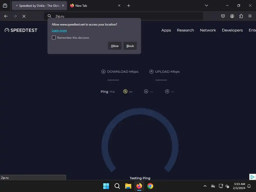Click the Ping ms label
Viewport: 256px width, 192px height.
[107, 91]
